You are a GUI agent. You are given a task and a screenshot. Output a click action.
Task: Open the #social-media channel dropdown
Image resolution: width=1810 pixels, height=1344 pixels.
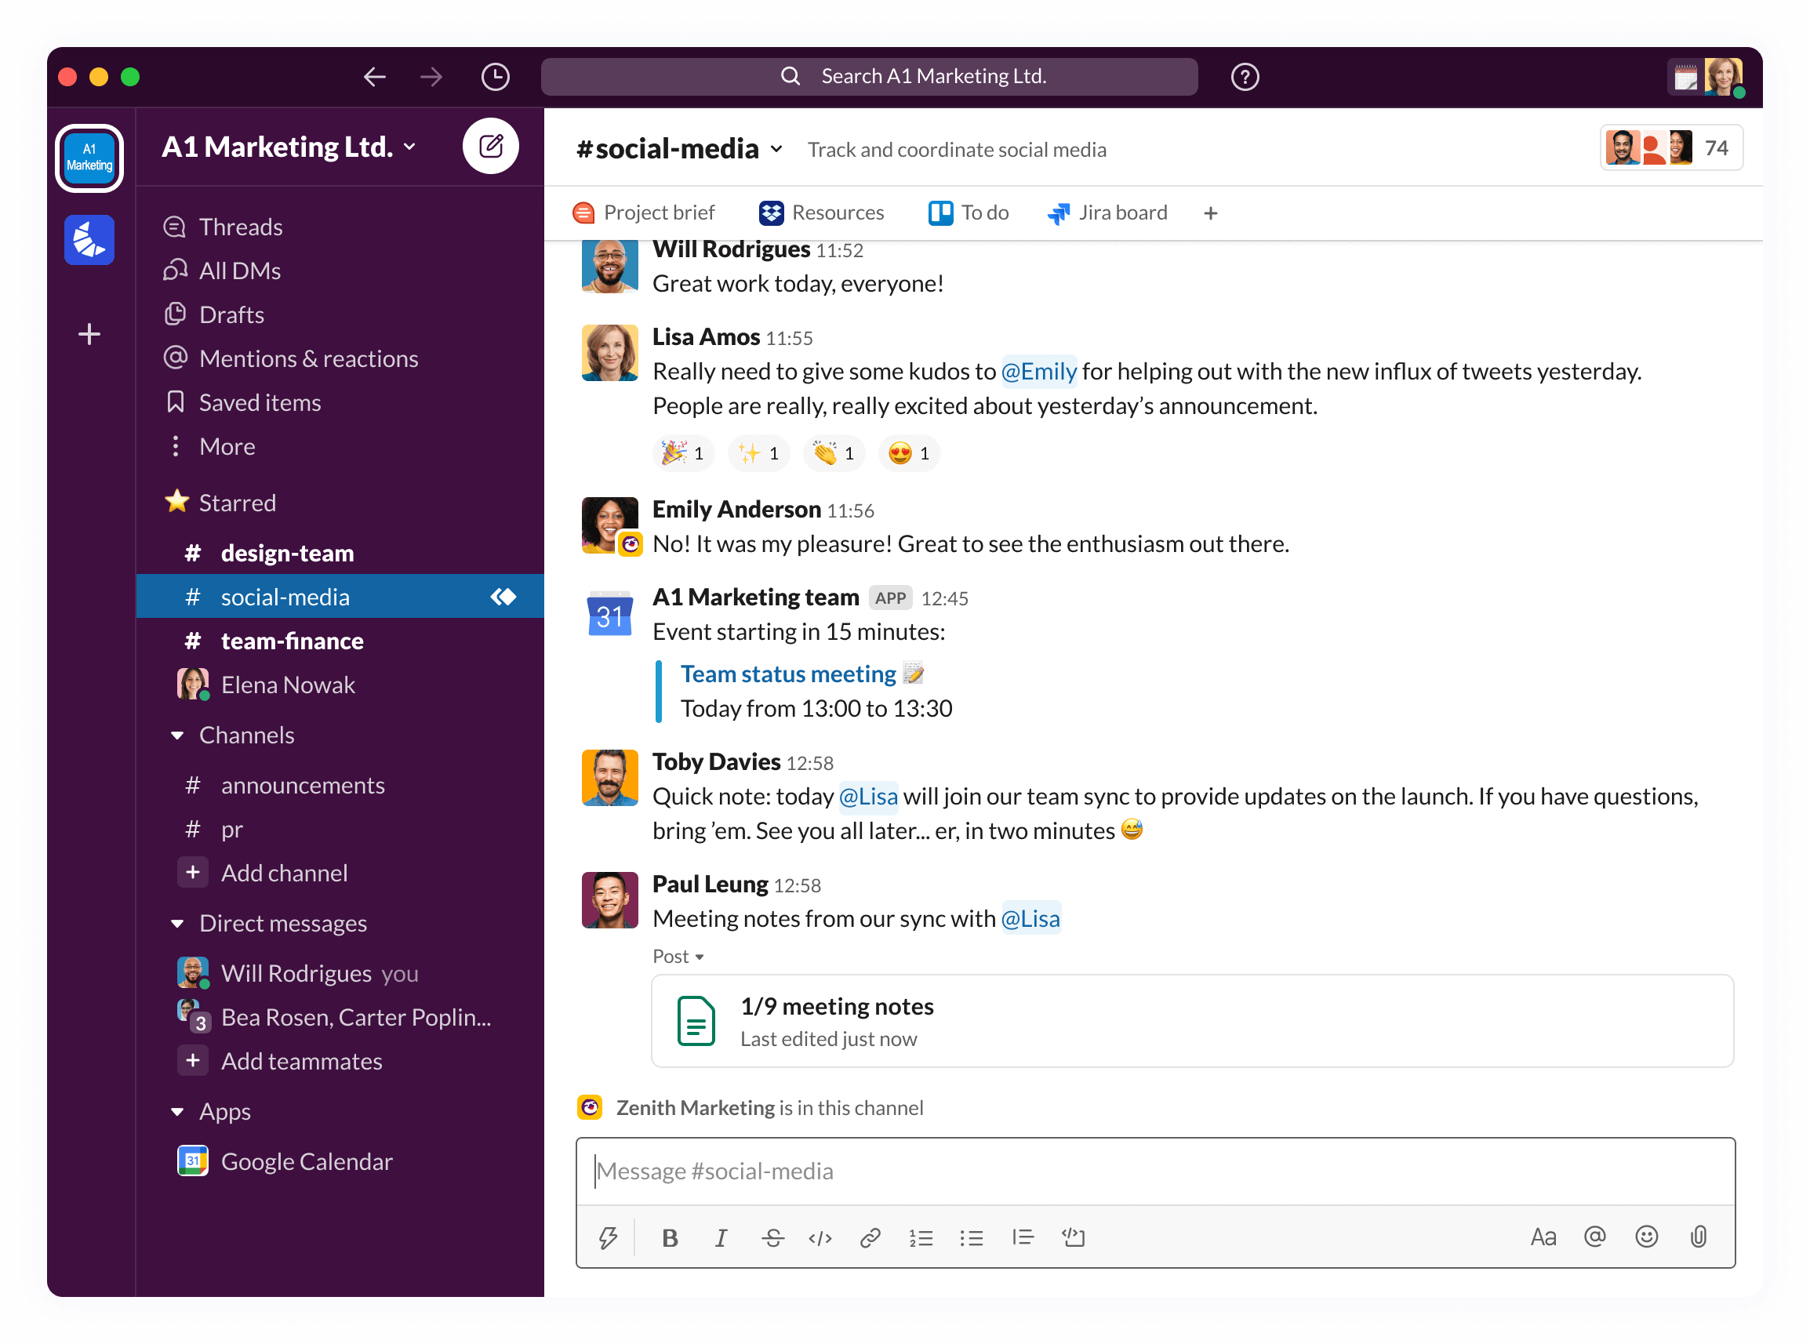(776, 149)
